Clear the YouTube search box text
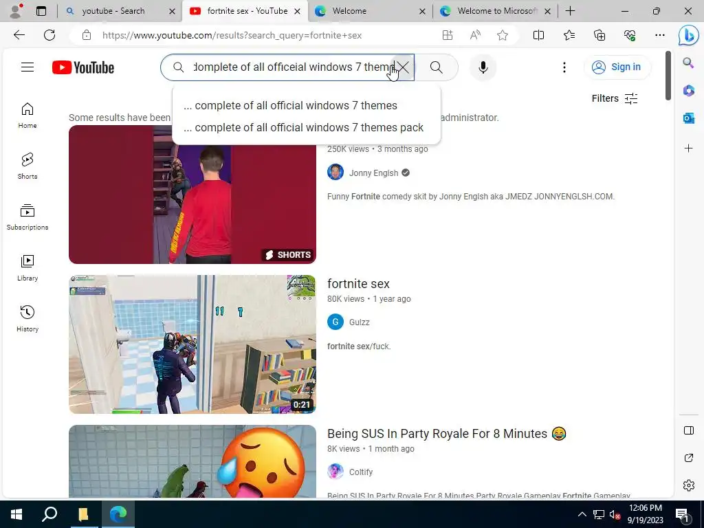This screenshot has width=704, height=528. click(x=403, y=67)
